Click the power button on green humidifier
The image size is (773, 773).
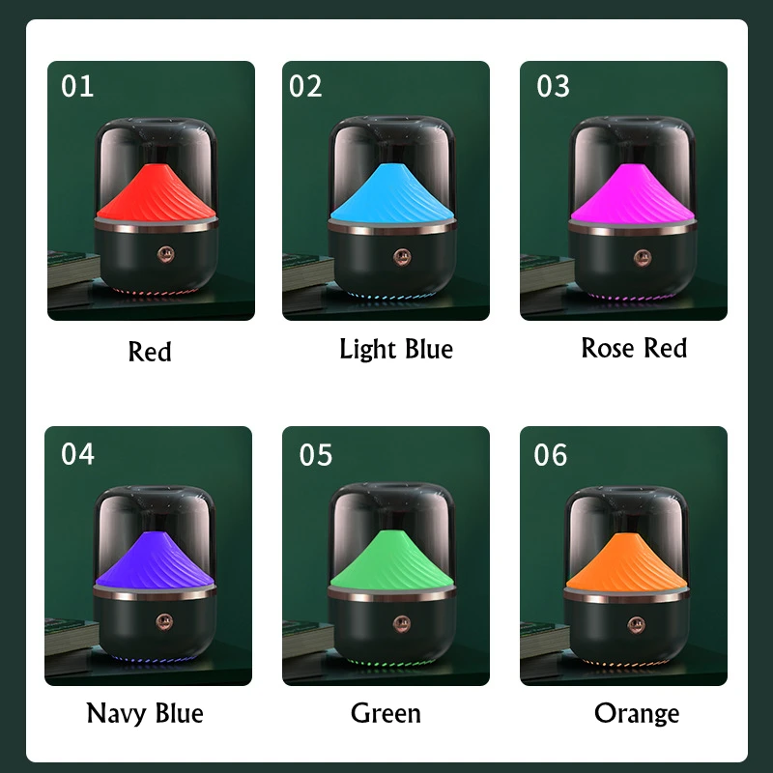[x=402, y=623]
